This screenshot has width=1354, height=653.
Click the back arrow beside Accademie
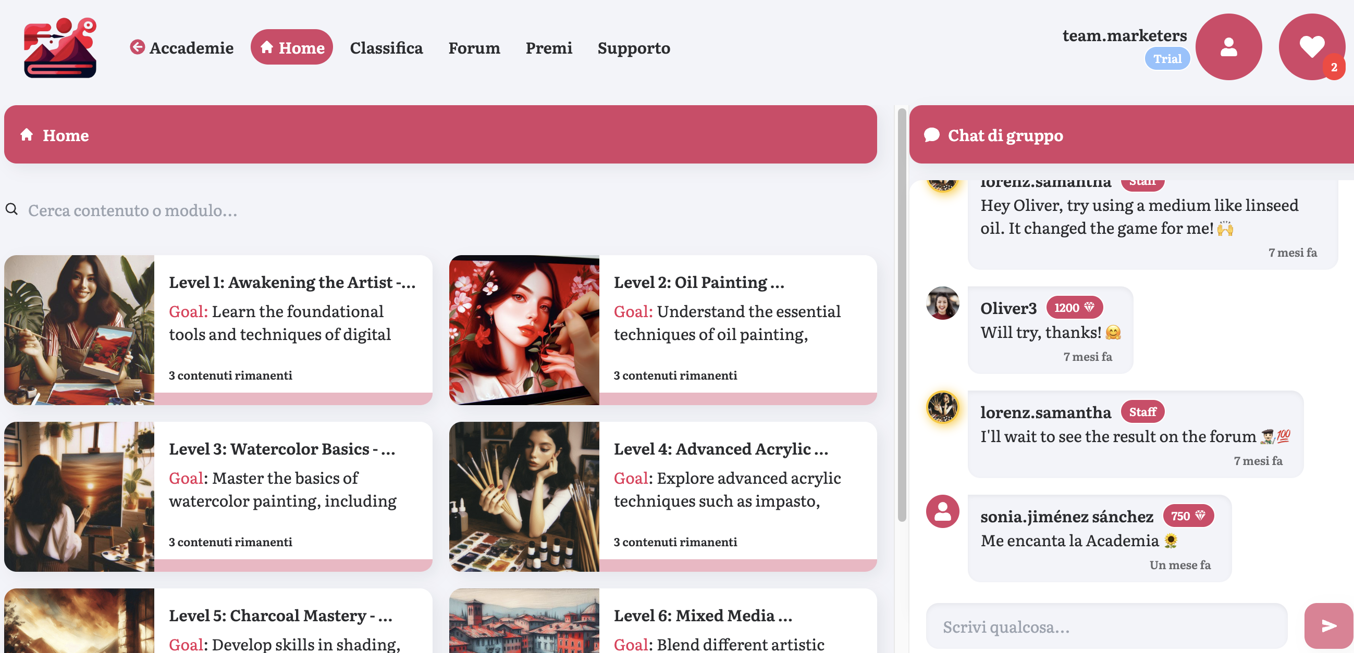137,47
